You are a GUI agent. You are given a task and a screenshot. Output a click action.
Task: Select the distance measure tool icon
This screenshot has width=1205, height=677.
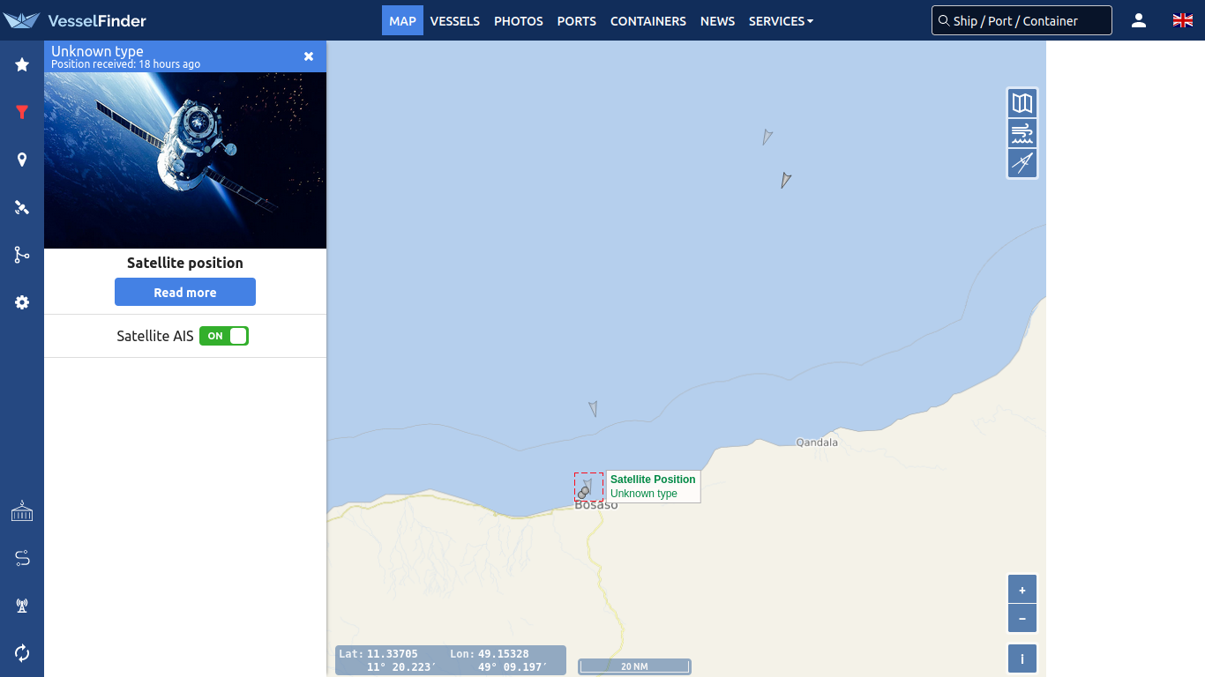tap(1022, 163)
